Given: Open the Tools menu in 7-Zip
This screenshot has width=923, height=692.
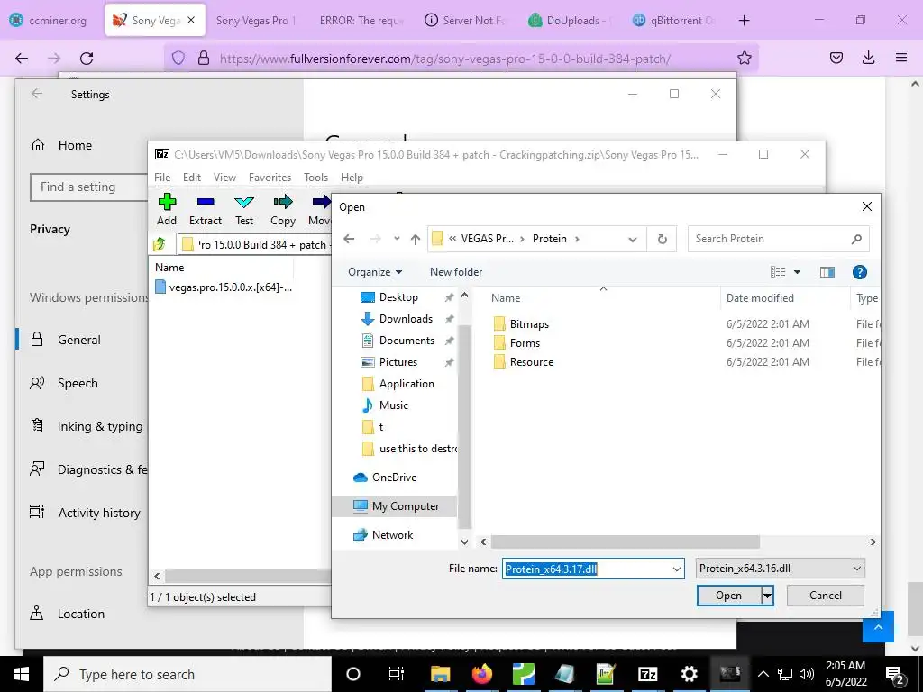Looking at the screenshot, I should coord(315,178).
